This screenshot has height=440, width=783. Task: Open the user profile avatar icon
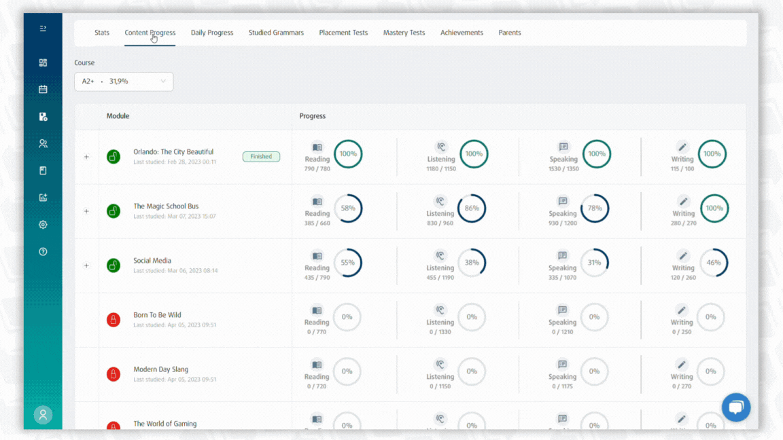click(43, 415)
